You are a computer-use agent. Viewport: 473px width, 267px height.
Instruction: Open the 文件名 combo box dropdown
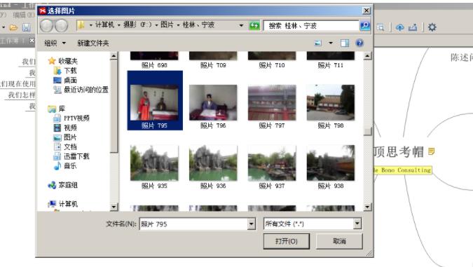[x=252, y=224]
